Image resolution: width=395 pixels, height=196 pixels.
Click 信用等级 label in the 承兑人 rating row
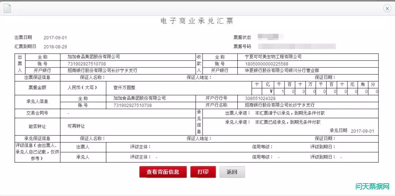point(263,157)
